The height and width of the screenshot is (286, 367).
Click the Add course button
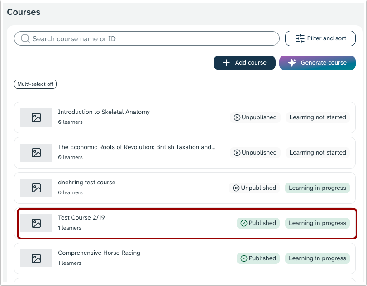pyautogui.click(x=244, y=63)
